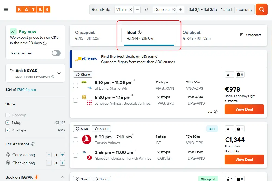Click the Ad info icon
The image size is (272, 181).
pyautogui.click(x=216, y=112)
